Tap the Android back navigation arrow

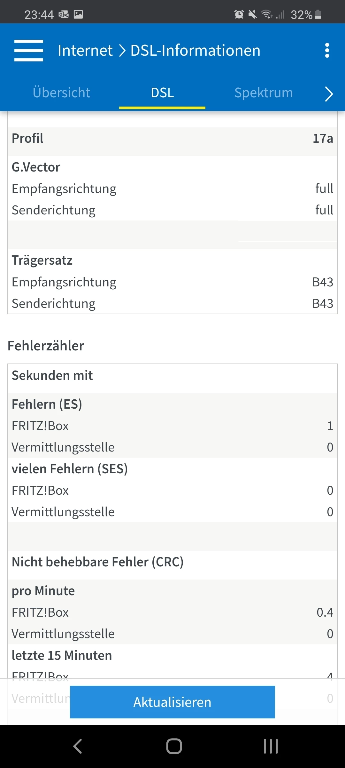click(x=78, y=746)
